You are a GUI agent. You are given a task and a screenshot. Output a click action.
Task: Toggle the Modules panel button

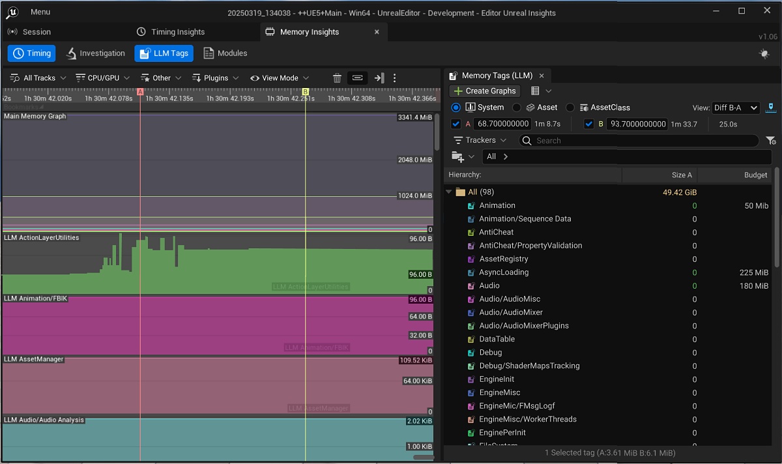[x=225, y=53]
